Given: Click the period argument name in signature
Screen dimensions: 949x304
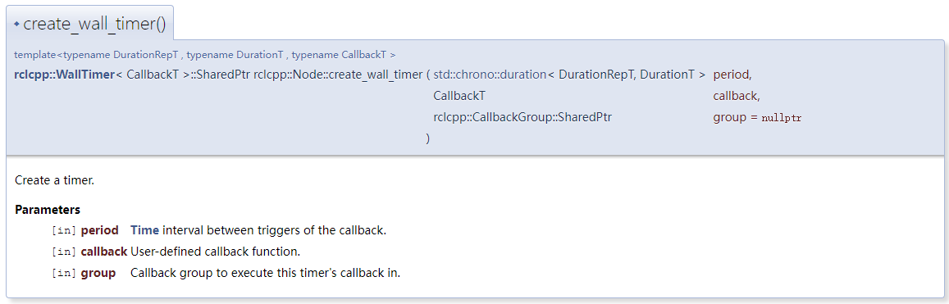Looking at the screenshot, I should point(732,75).
